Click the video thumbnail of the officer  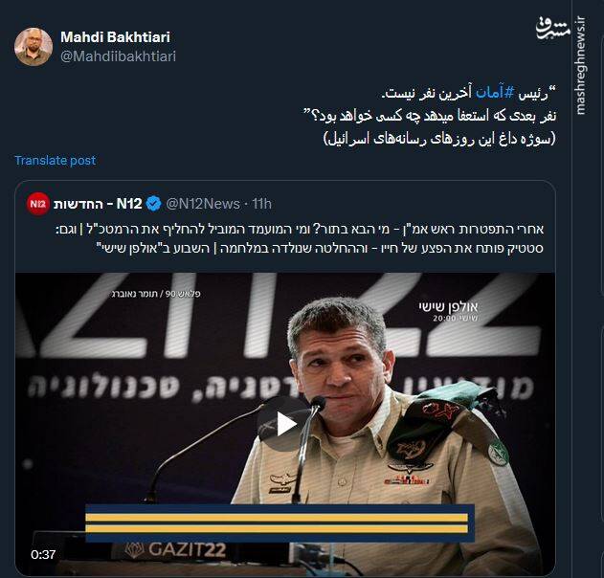point(285,424)
